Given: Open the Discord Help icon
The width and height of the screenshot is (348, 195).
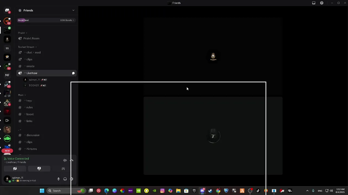Looking at the screenshot, I should 322,3.
